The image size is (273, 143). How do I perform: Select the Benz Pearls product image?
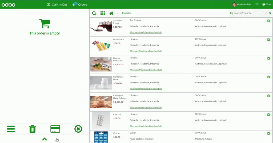[x=101, y=46]
